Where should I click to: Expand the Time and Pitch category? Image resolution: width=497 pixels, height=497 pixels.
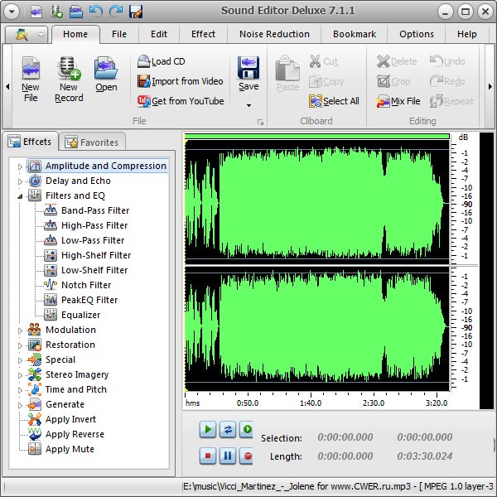point(20,390)
